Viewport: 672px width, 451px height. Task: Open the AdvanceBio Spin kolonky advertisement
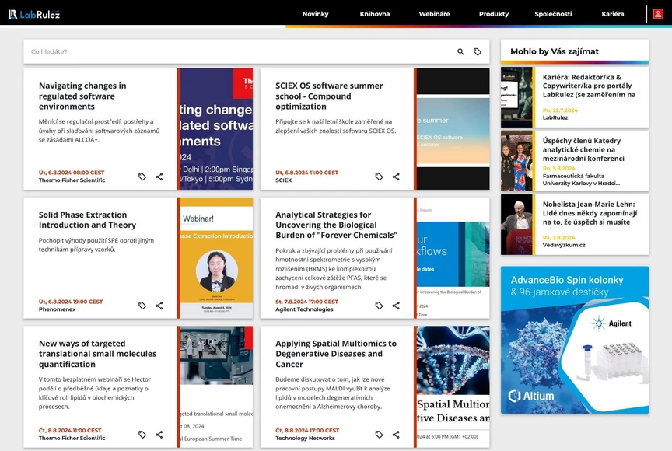(x=575, y=340)
